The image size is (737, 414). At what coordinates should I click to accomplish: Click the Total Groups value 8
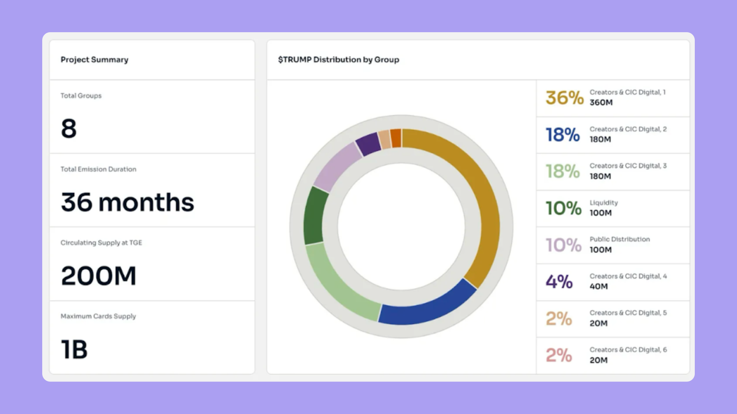point(69,128)
